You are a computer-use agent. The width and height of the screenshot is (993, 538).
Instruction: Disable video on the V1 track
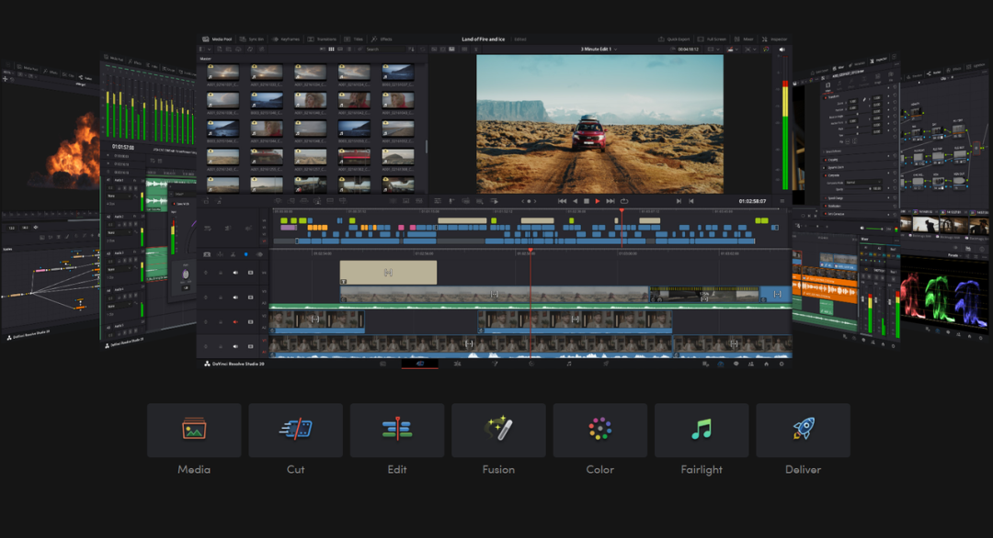[x=251, y=346]
